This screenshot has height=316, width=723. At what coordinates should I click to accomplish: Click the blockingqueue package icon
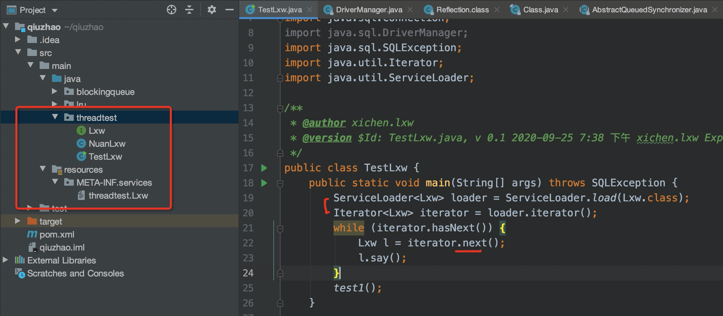point(69,91)
